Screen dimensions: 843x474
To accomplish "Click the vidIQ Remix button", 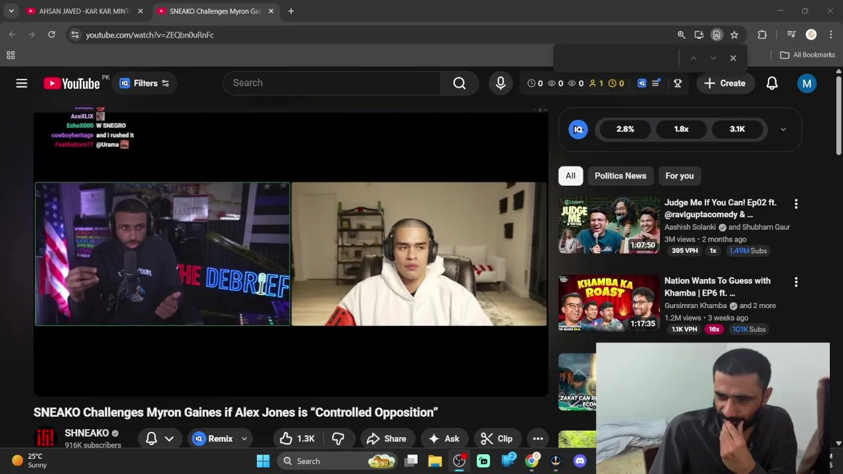I will [213, 438].
